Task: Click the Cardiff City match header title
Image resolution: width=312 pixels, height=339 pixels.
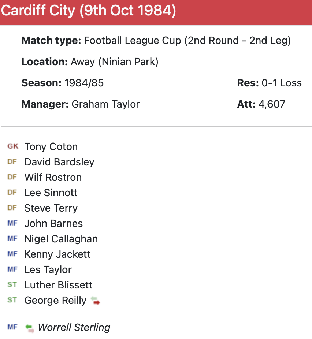Action: point(88,11)
